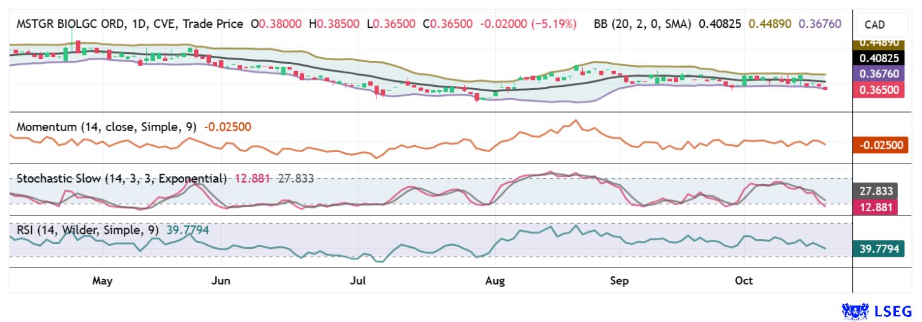Click the BB upper value 0.44890 in legend
Image resolution: width=922 pixels, height=322 pixels.
tap(771, 24)
